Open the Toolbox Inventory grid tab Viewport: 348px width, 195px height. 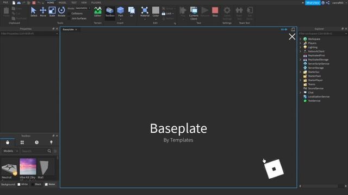pos(22,142)
